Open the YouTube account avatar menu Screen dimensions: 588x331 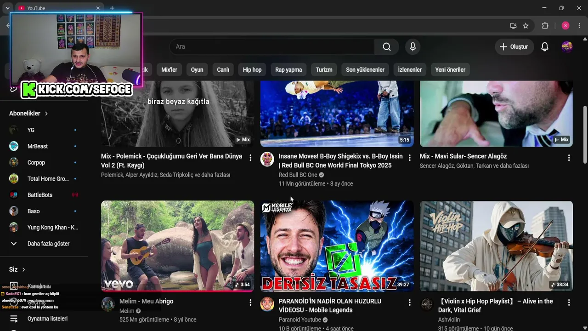567,46
